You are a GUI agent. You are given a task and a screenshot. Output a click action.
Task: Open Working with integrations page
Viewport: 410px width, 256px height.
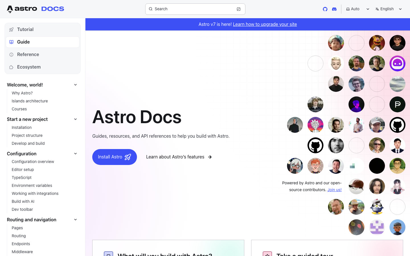coord(35,193)
